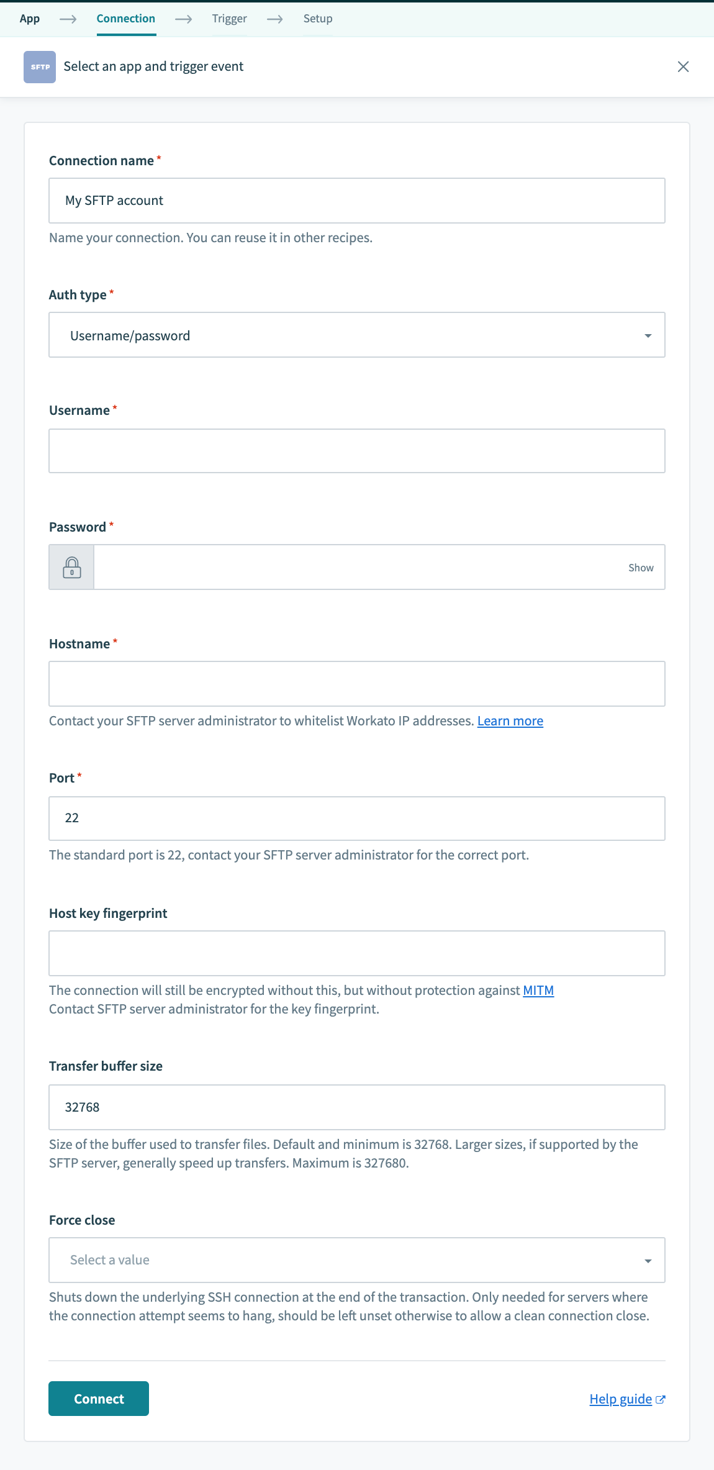Open the MITM link
Image resolution: width=714 pixels, height=1470 pixels.
click(538, 991)
